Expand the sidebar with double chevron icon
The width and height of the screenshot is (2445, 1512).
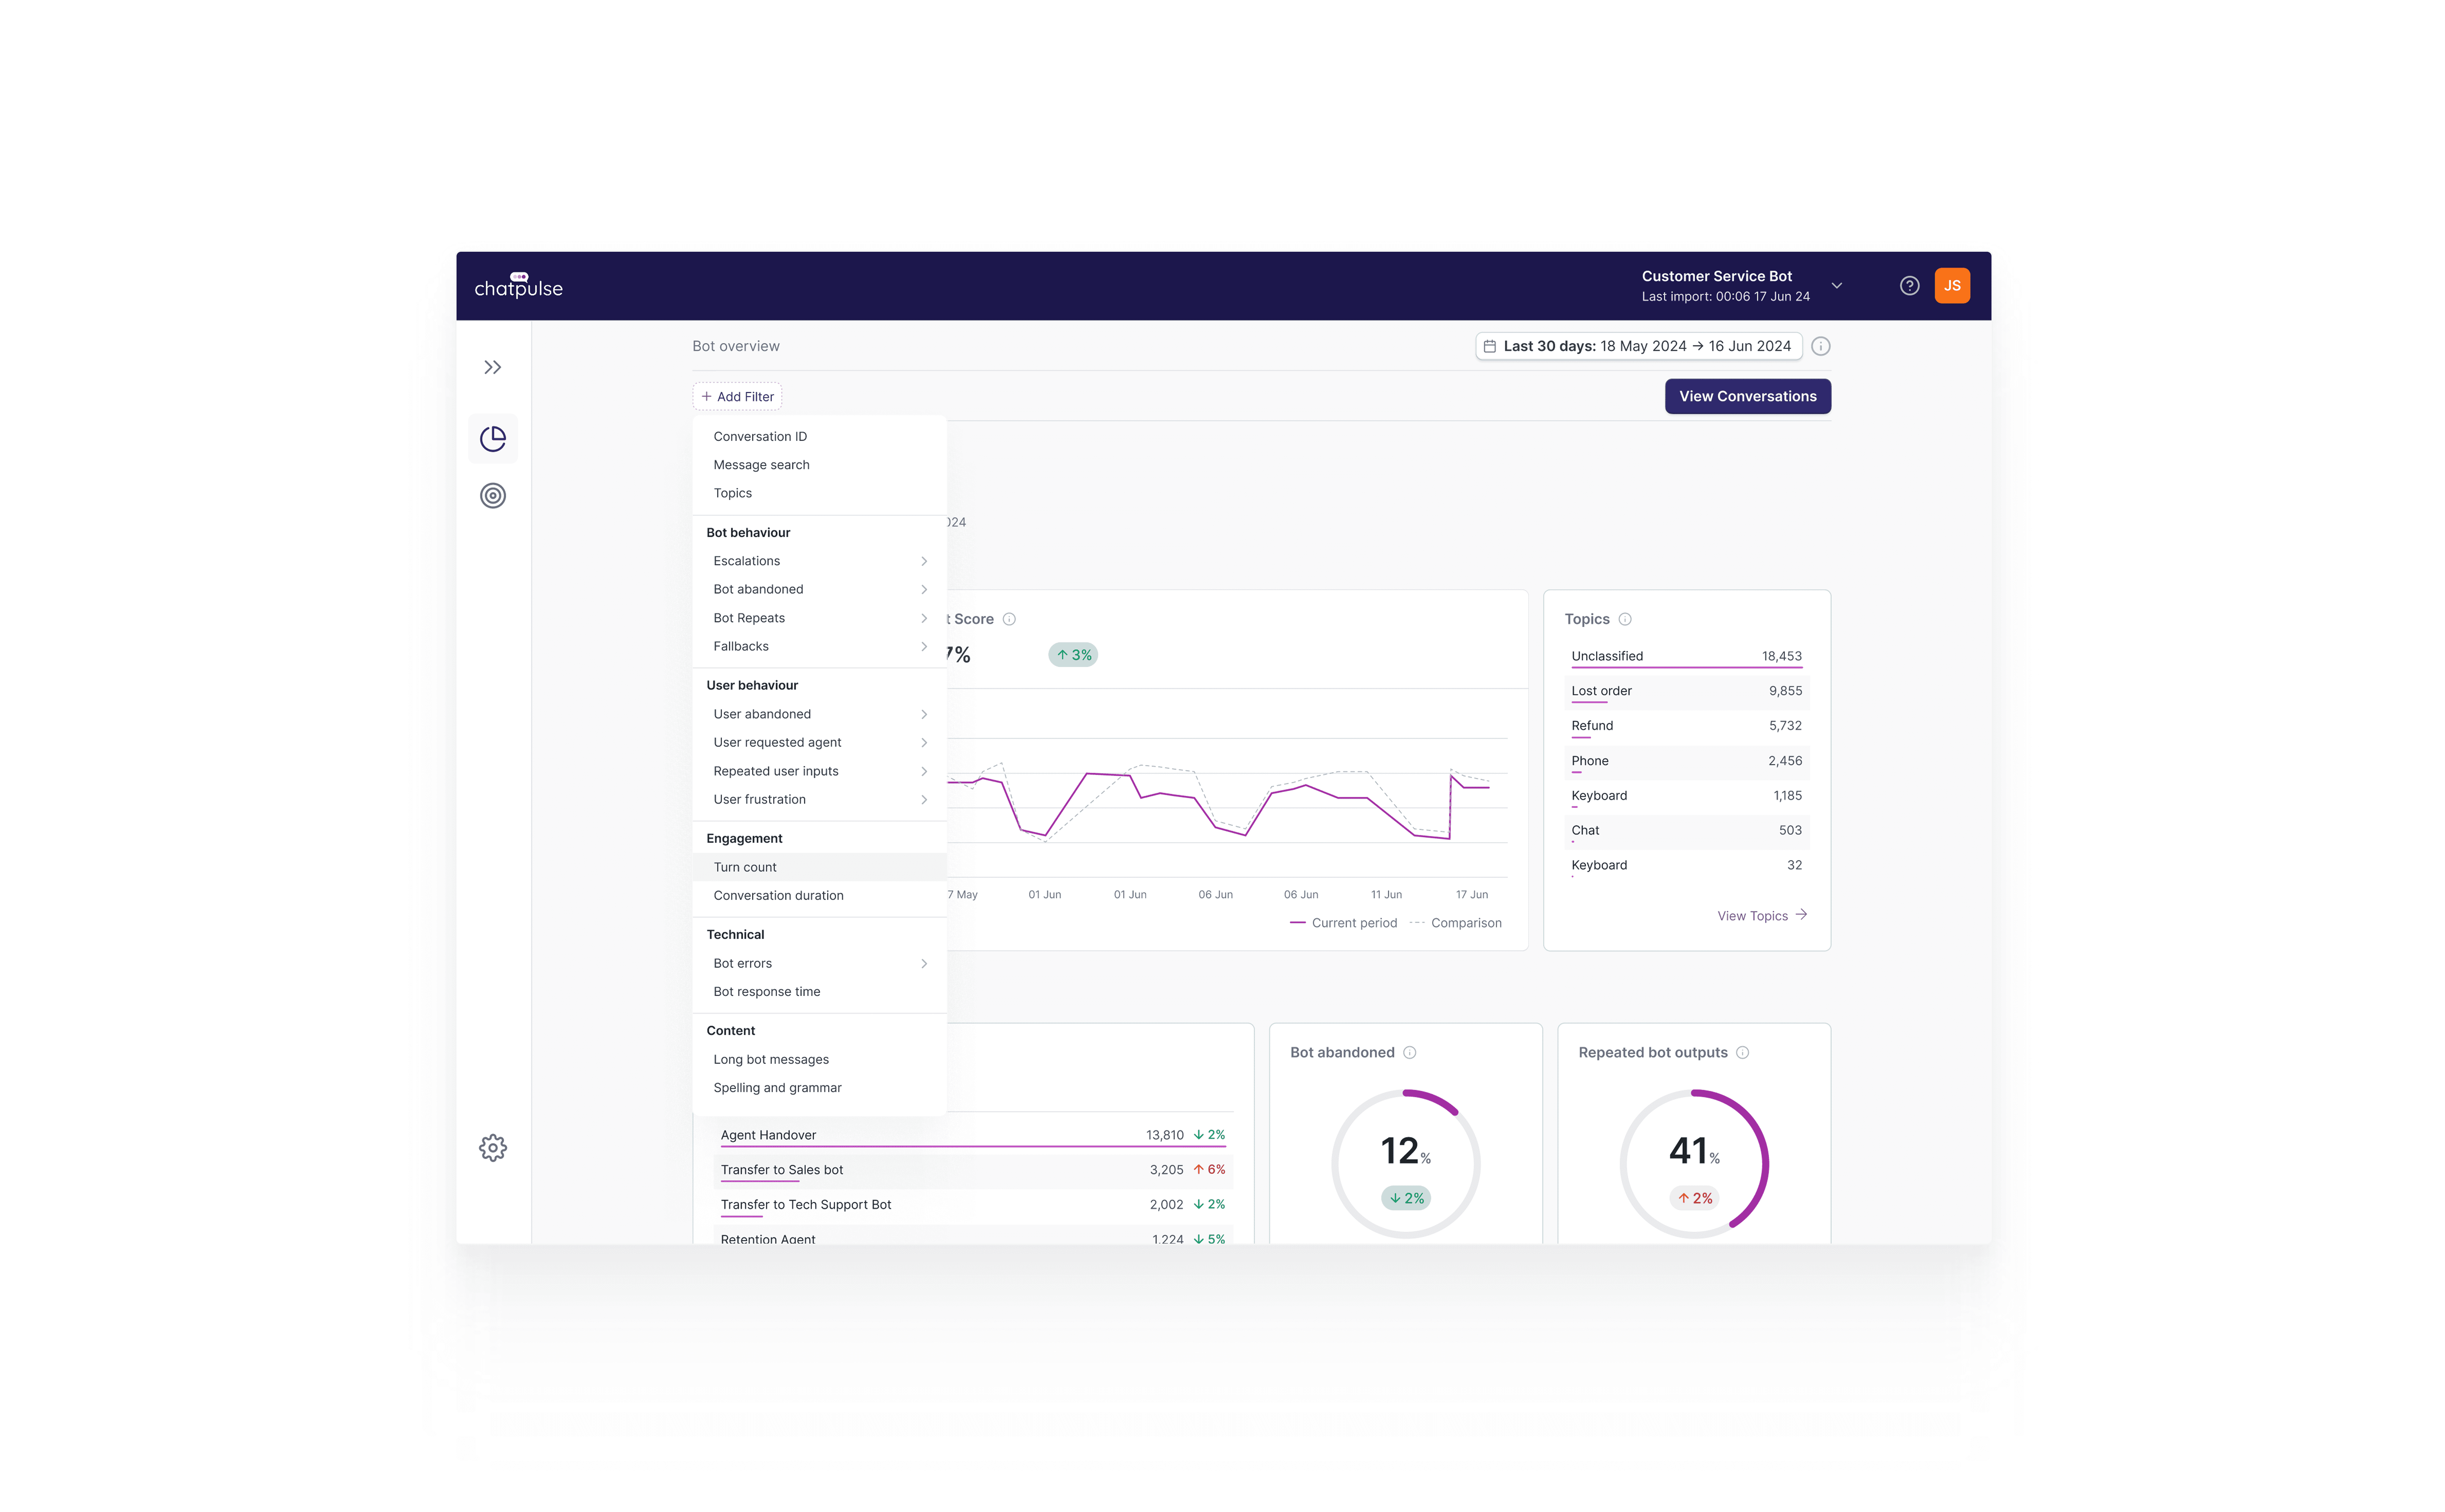pos(492,367)
